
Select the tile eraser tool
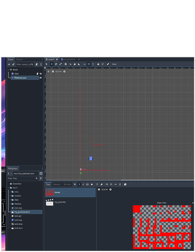tap(102, 184)
